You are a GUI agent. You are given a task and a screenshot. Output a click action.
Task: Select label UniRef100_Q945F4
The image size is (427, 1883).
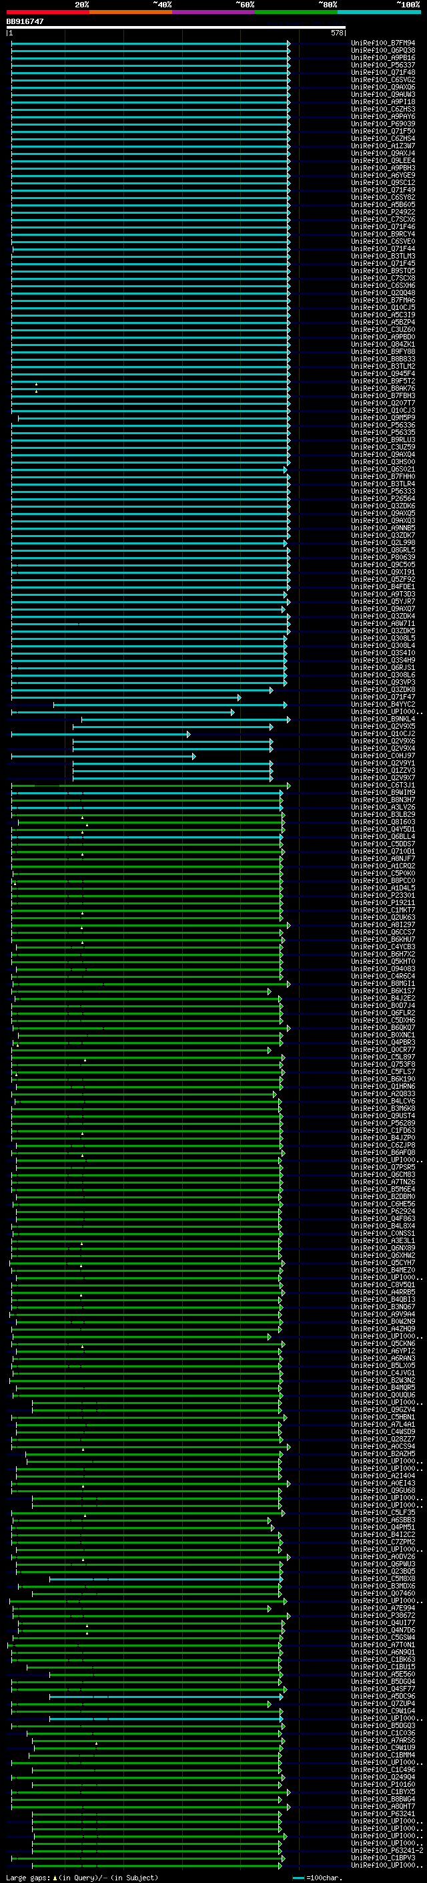coord(383,373)
